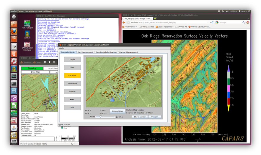Screen dimensions: 261x155
Task: Open search engine dropdown in Firefox
Action: click(218, 22)
